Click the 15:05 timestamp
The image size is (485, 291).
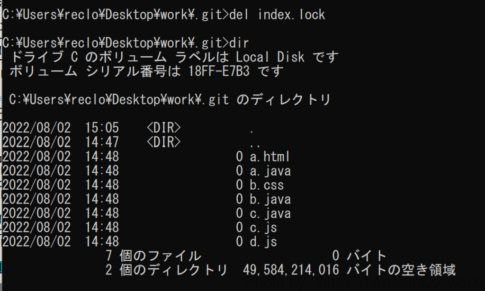[x=102, y=128]
